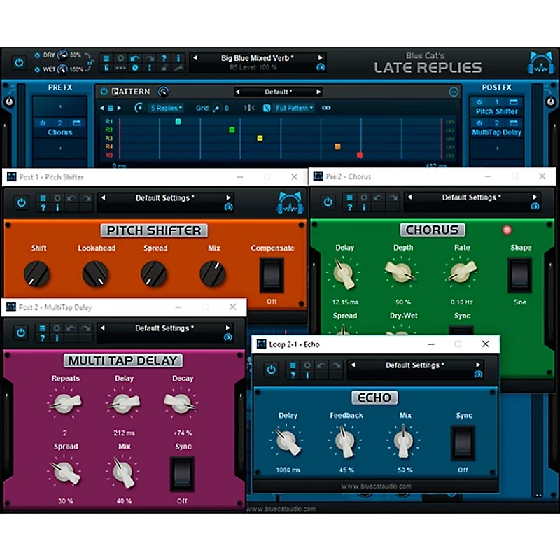
Task: Click help question mark in Pitch Shifter window
Action: [x=43, y=207]
